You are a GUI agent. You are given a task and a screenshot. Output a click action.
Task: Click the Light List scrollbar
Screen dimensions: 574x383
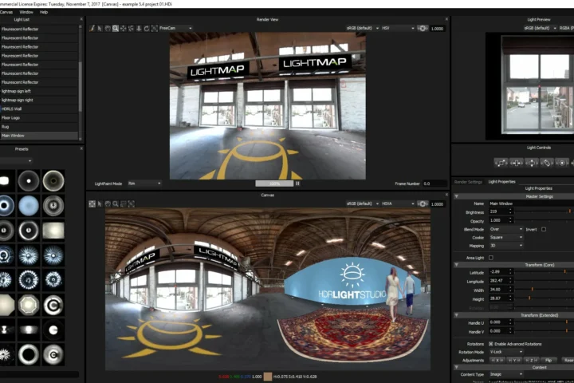pos(81,86)
